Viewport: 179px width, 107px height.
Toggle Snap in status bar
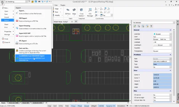(x=49, y=106)
